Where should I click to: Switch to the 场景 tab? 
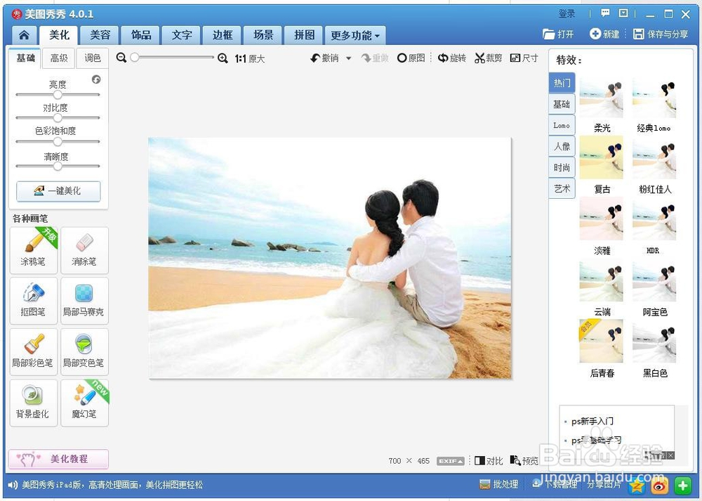click(x=263, y=35)
